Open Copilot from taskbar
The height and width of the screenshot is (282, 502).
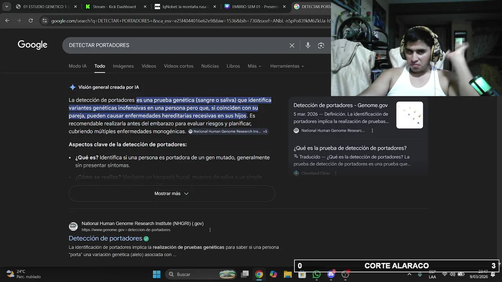(x=273, y=274)
